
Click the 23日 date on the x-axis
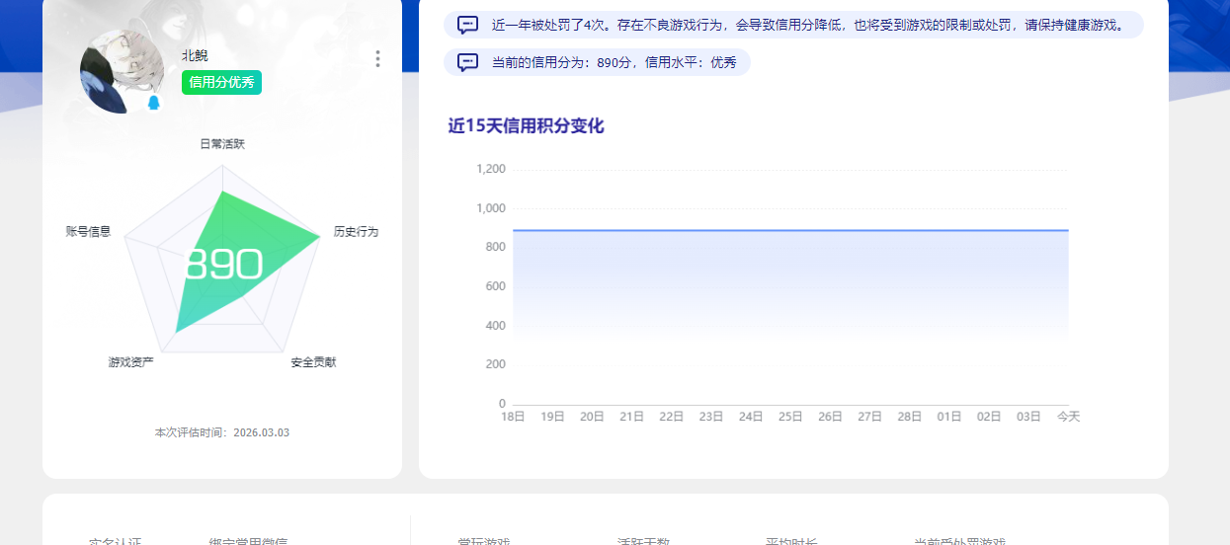[x=711, y=417]
